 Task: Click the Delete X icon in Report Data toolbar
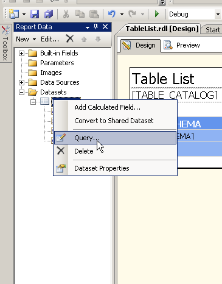point(70,38)
